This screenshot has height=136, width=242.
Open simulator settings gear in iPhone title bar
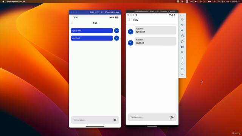click(x=102, y=12)
